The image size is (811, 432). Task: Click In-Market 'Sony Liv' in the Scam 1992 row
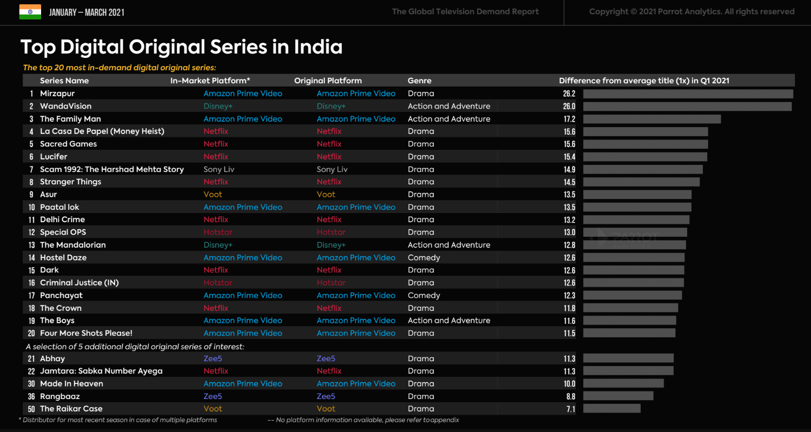click(219, 169)
